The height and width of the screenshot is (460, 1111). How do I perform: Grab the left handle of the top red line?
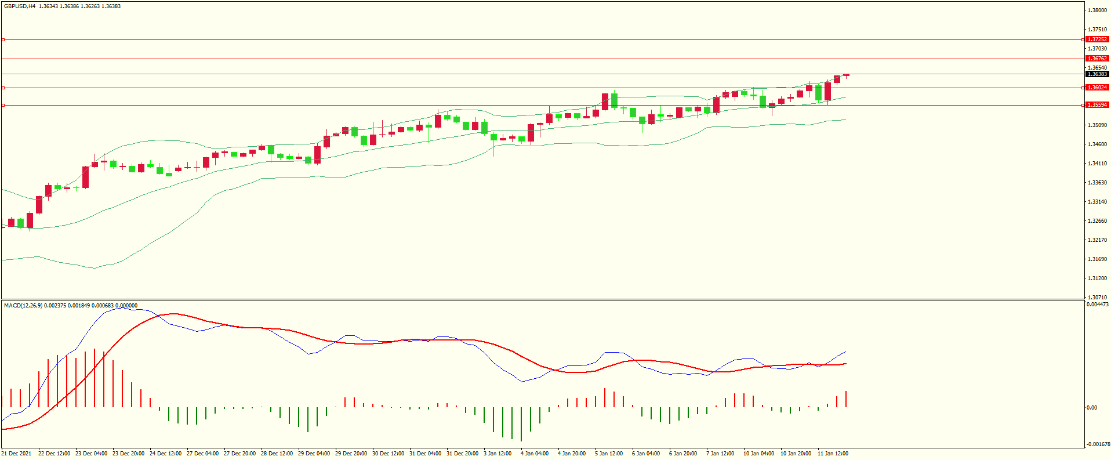tap(3, 39)
